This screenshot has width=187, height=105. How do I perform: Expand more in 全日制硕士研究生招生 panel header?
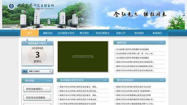click(104, 80)
